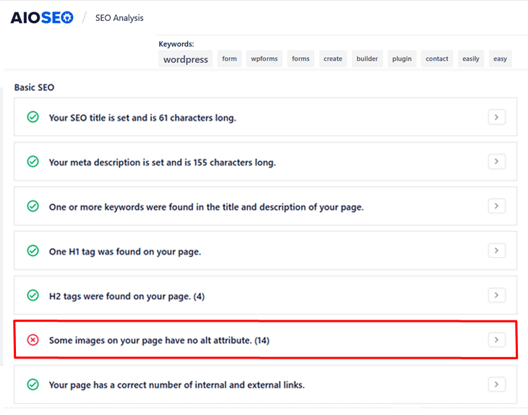Click green check icon beside keywords found result
The width and height of the screenshot is (528, 415).
[33, 206]
